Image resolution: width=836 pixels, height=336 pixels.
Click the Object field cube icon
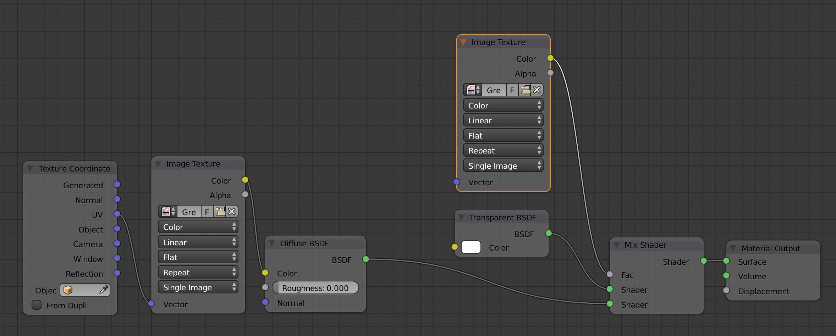coord(68,290)
